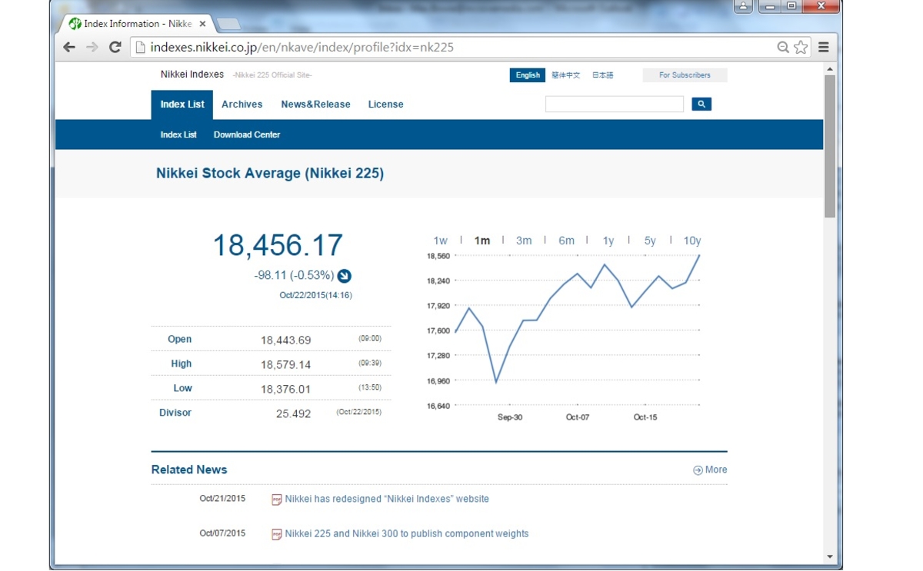This screenshot has height=571, width=923.
Task: Click the back navigation arrow
Action: pos(68,47)
